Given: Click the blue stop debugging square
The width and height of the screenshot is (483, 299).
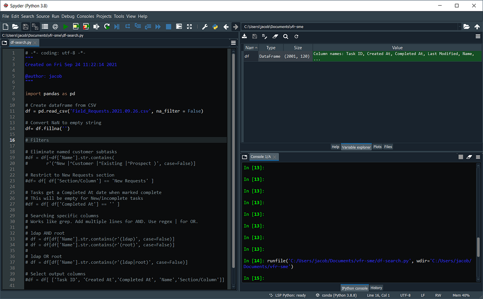Looking at the screenshot, I should (x=168, y=27).
